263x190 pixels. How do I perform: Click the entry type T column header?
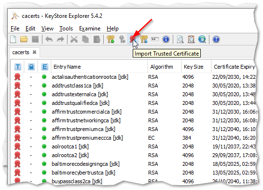(18, 67)
